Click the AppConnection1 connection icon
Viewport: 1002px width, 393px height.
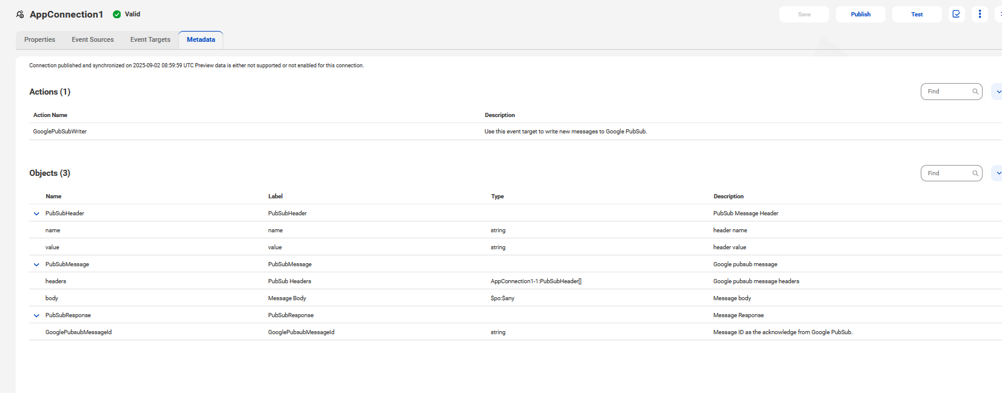(20, 14)
